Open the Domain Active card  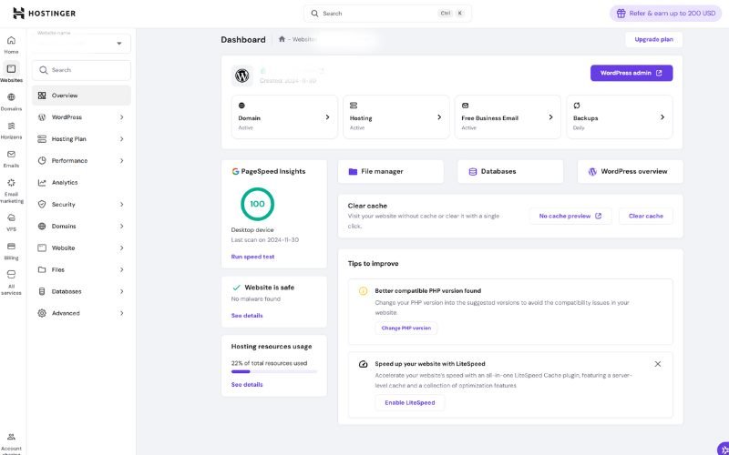(x=284, y=117)
